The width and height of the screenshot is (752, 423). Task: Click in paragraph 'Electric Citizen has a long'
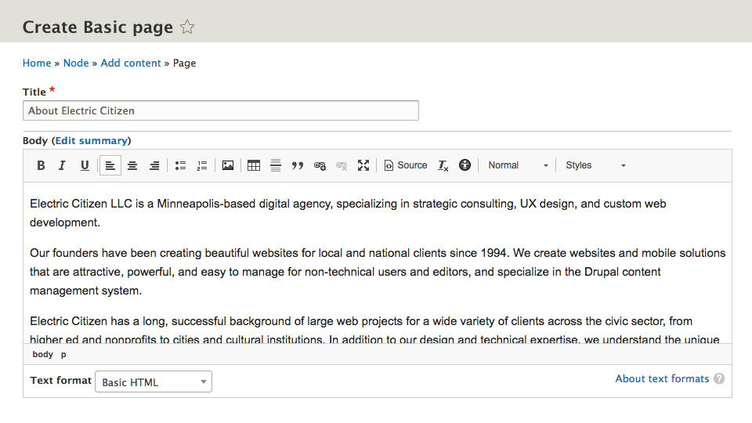point(374,330)
